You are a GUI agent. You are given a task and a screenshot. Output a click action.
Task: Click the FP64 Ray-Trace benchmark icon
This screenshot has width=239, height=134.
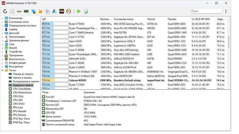coord(10,122)
